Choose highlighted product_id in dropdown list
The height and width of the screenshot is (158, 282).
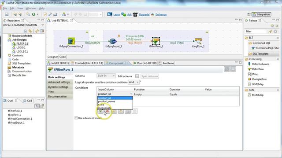115,98
